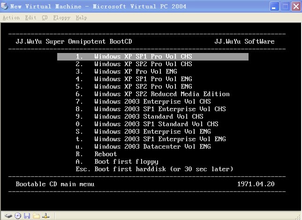Image resolution: width=302 pixels, height=220 pixels.
Task: Click the CD drive status icon
Action: [x=18, y=216]
